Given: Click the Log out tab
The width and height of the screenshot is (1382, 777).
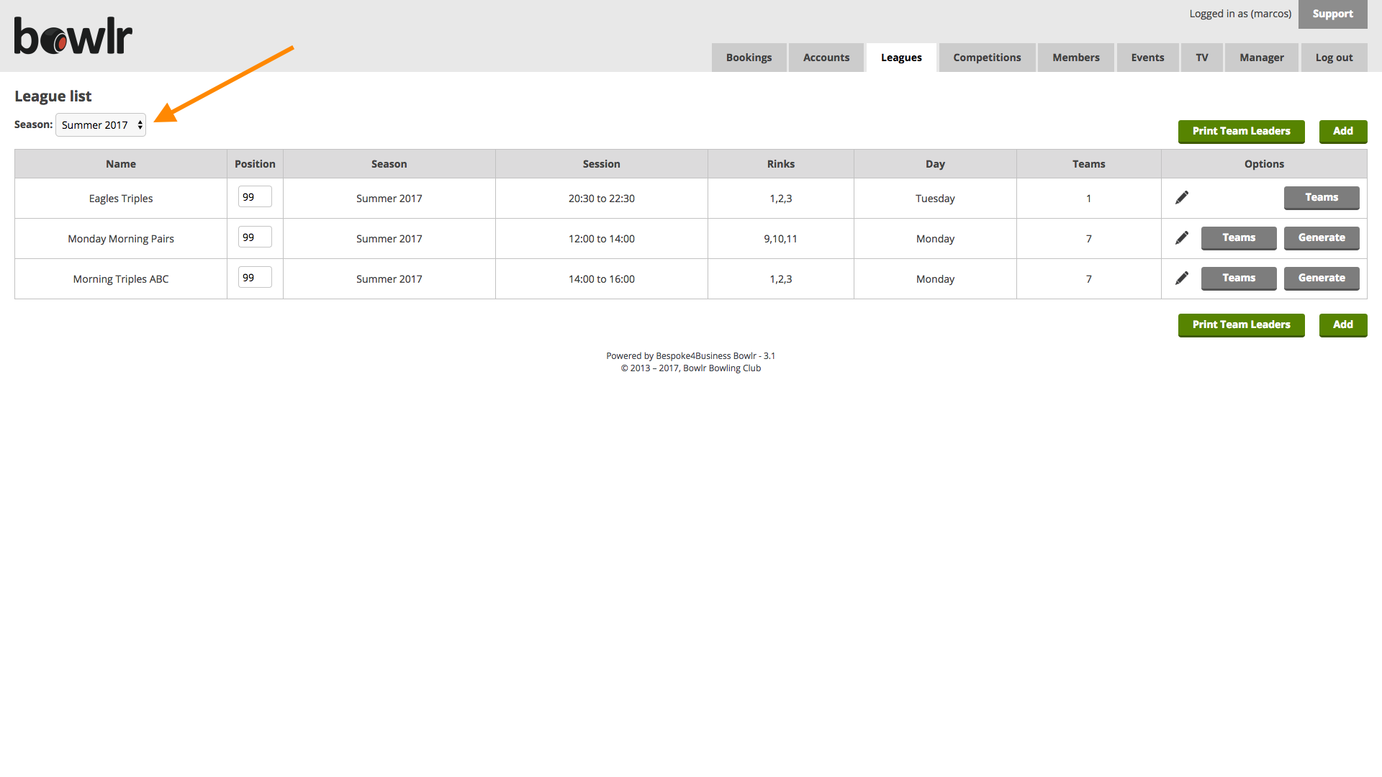Looking at the screenshot, I should click(1334, 58).
